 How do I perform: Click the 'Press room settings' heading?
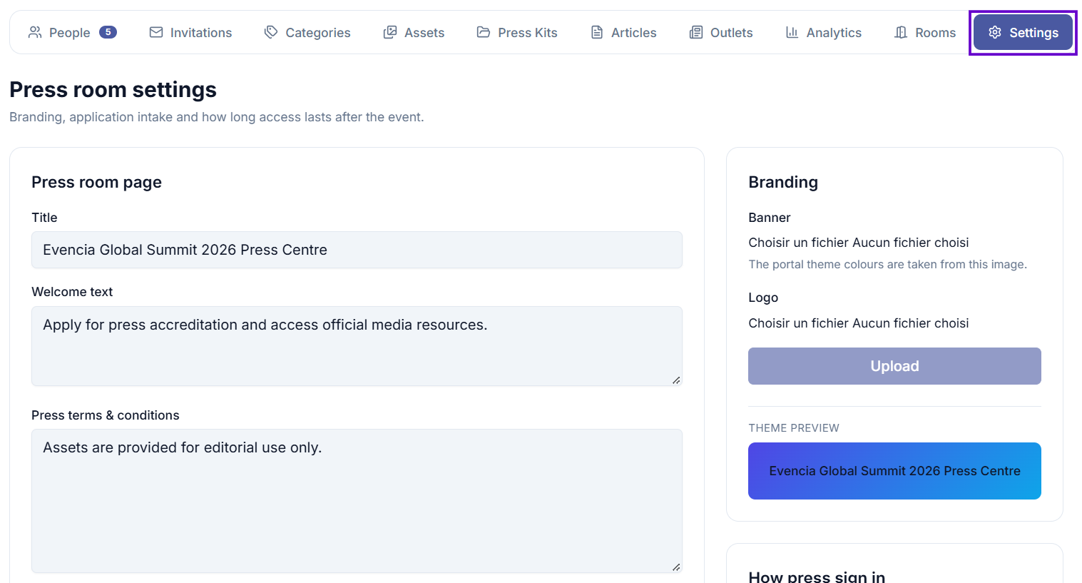coord(113,90)
